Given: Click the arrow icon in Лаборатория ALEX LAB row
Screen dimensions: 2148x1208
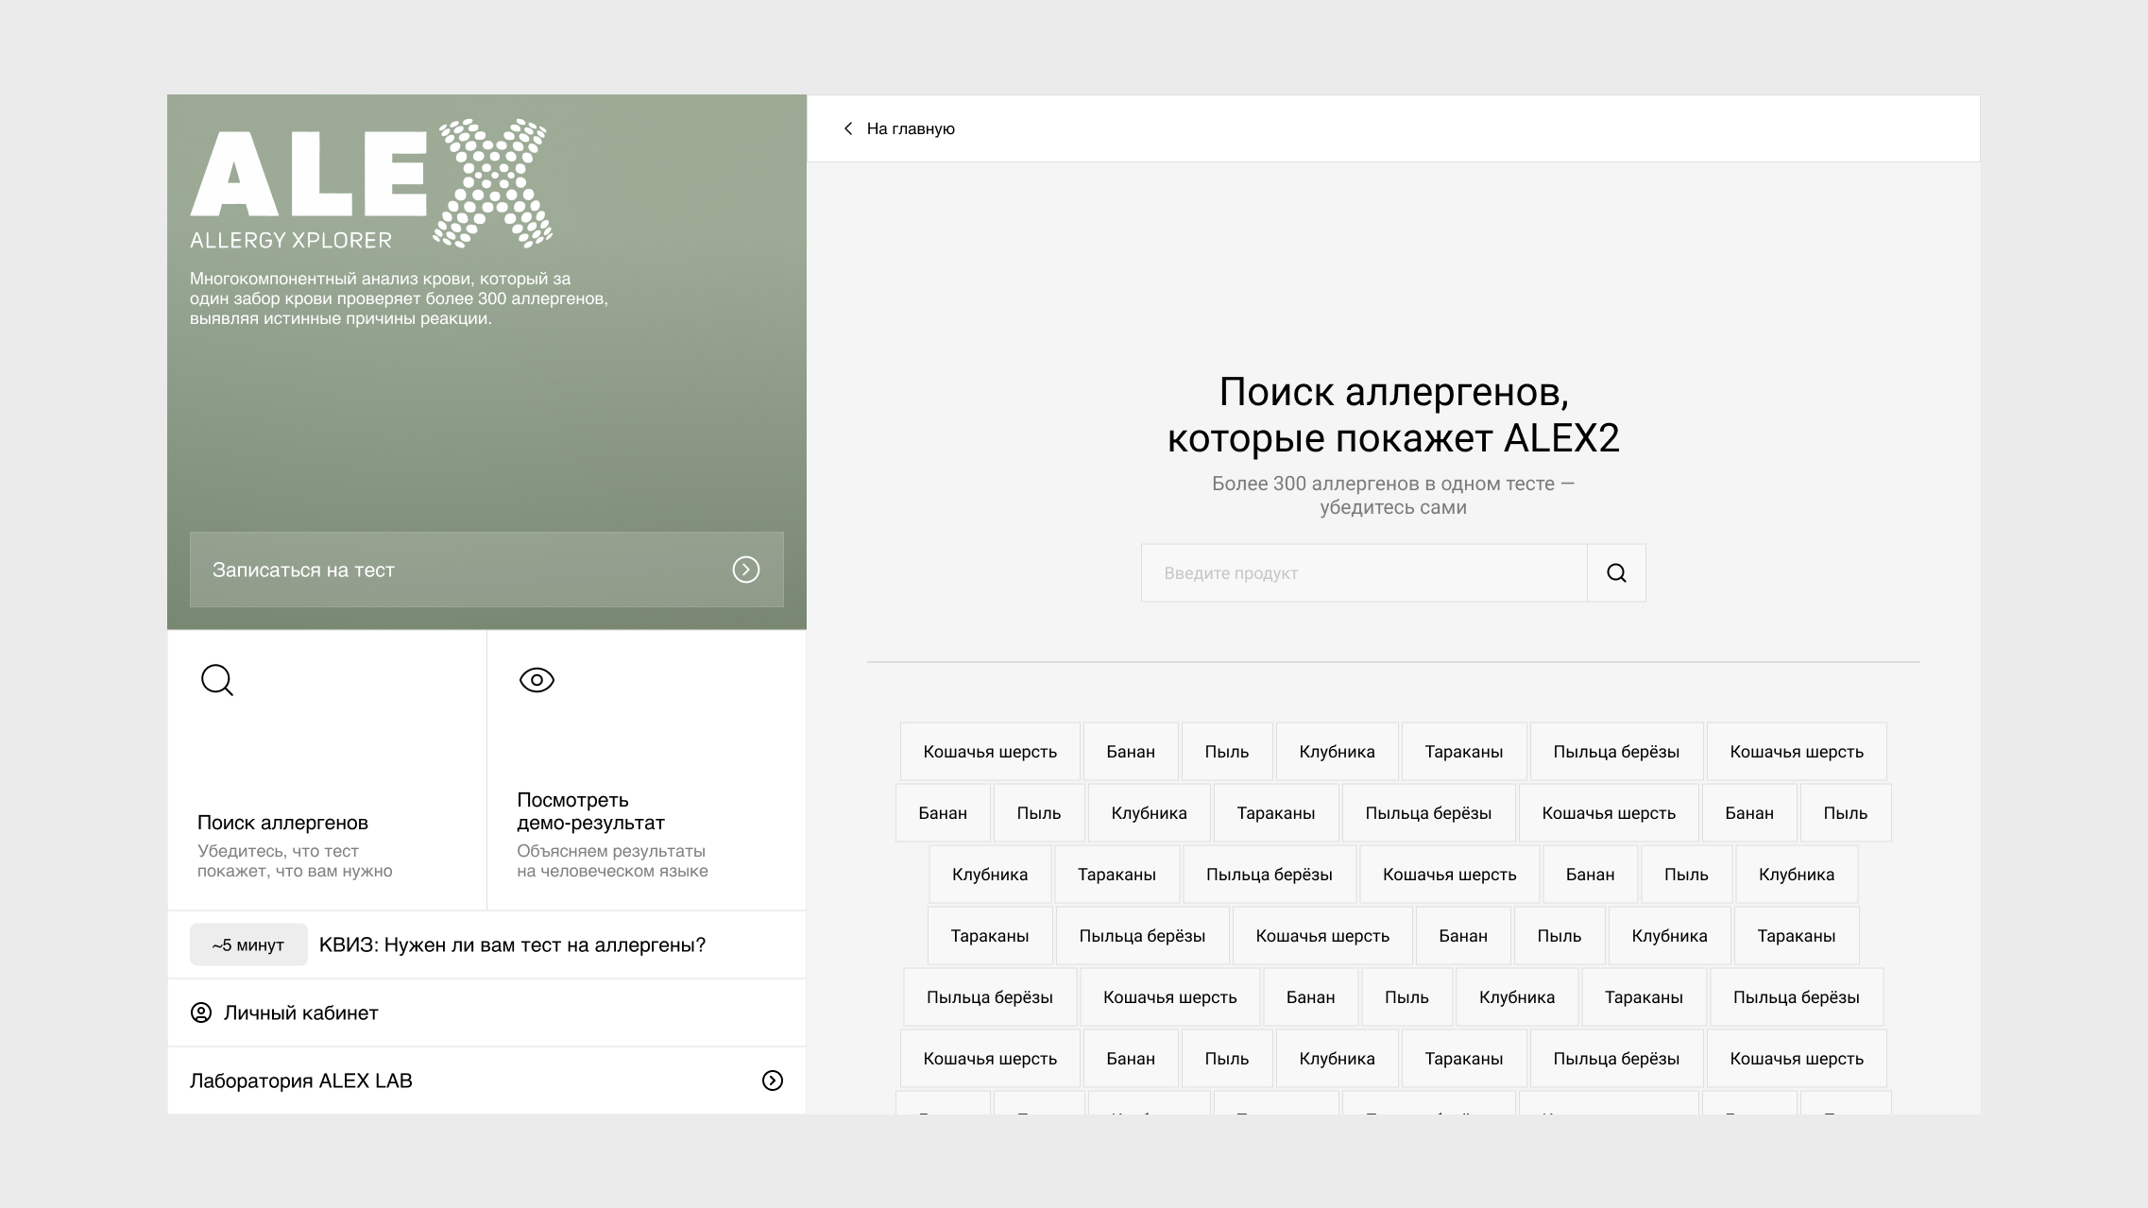Looking at the screenshot, I should click(773, 1080).
